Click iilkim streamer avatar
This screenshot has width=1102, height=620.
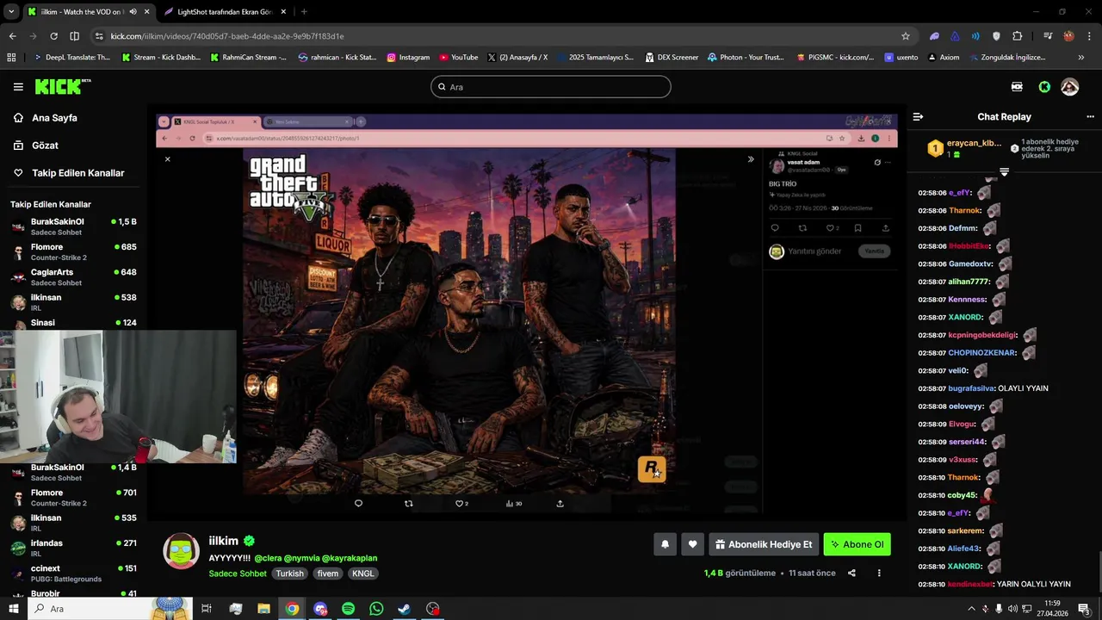pos(182,551)
